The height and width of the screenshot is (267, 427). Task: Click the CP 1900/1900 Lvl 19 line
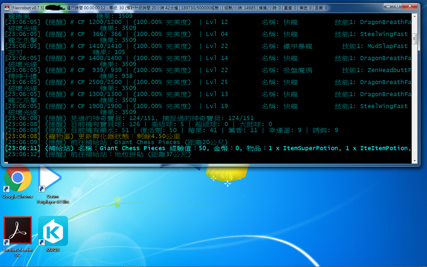[x=206, y=106]
